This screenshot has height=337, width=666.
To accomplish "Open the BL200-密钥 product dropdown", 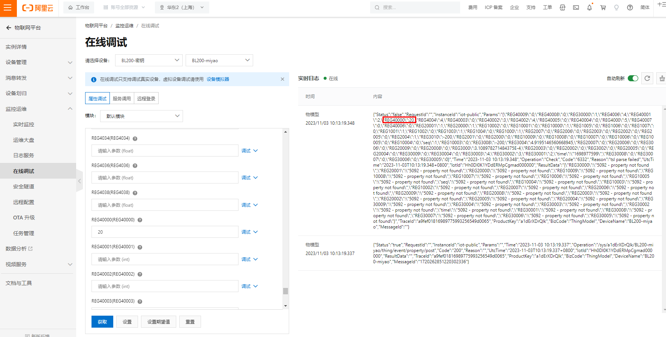I will click(149, 60).
